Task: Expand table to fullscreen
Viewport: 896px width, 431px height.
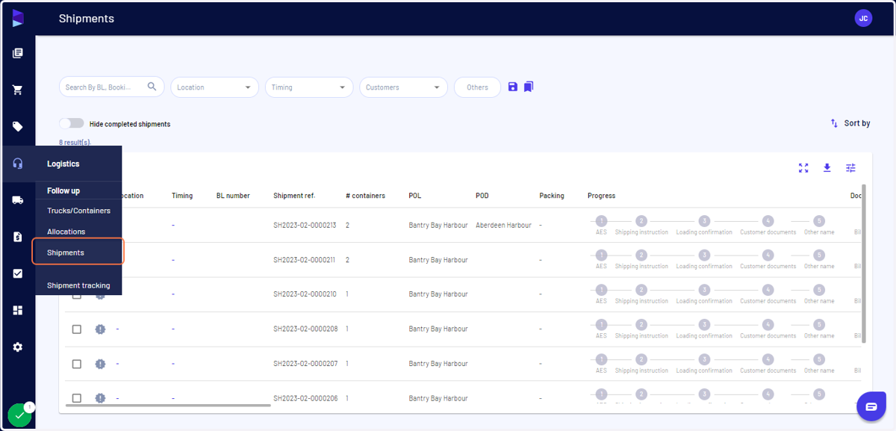Action: tap(803, 168)
